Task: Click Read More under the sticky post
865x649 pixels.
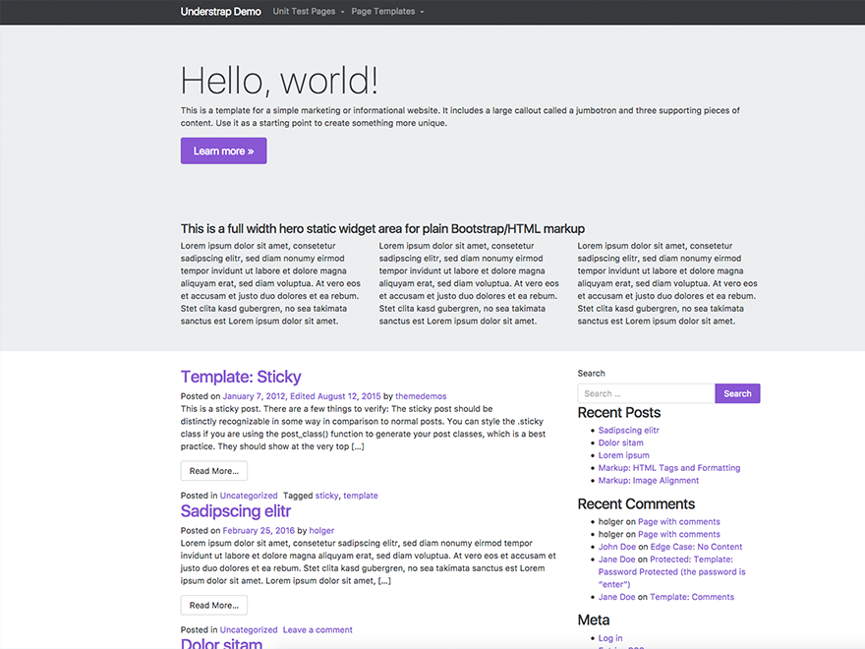Action: (x=213, y=471)
